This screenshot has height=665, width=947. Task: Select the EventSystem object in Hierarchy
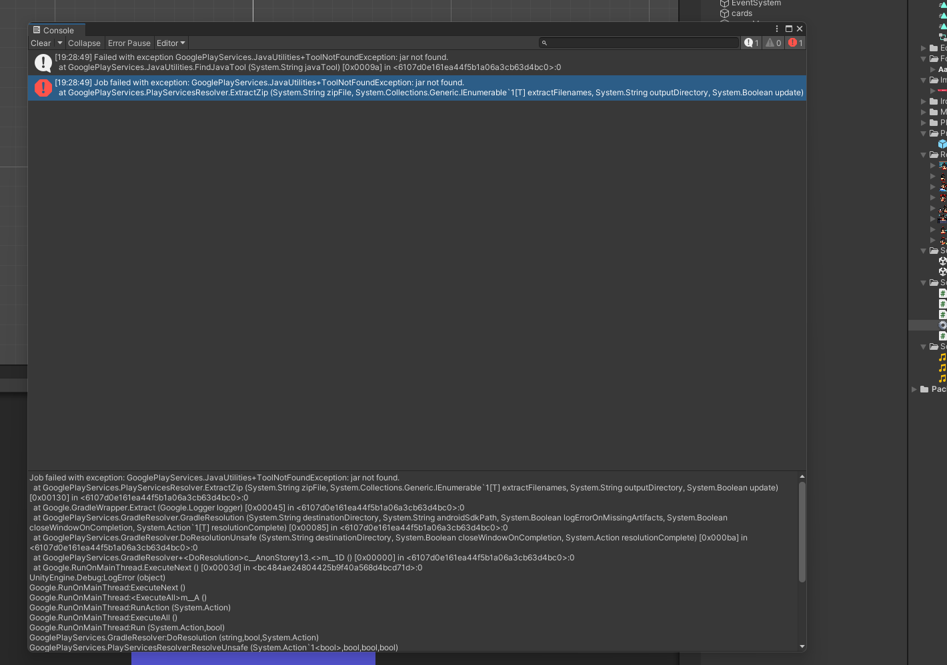click(756, 3)
